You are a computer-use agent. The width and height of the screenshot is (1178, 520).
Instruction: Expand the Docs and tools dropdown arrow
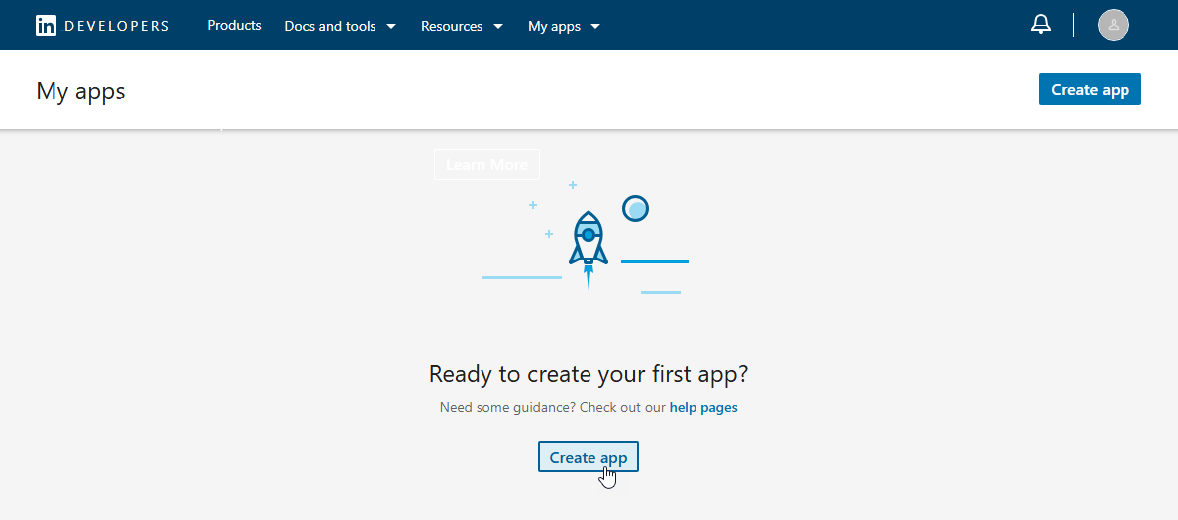[391, 27]
